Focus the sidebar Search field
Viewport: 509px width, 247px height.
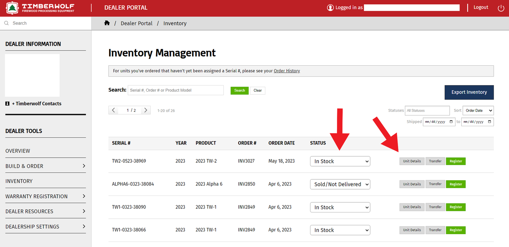(45, 23)
